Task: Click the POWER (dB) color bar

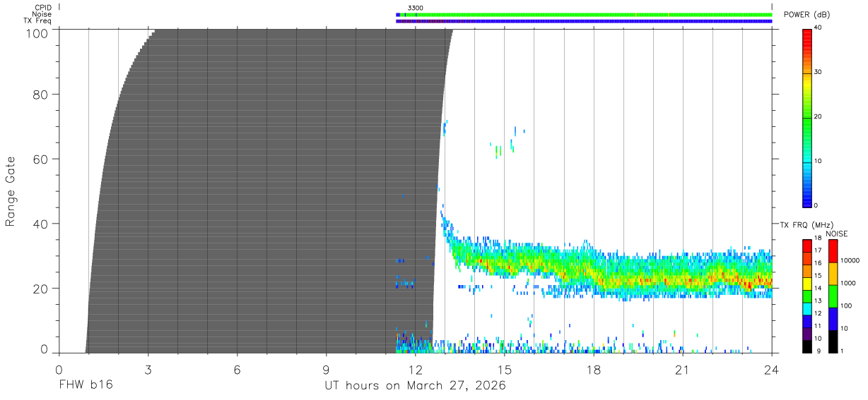Action: coord(807,118)
